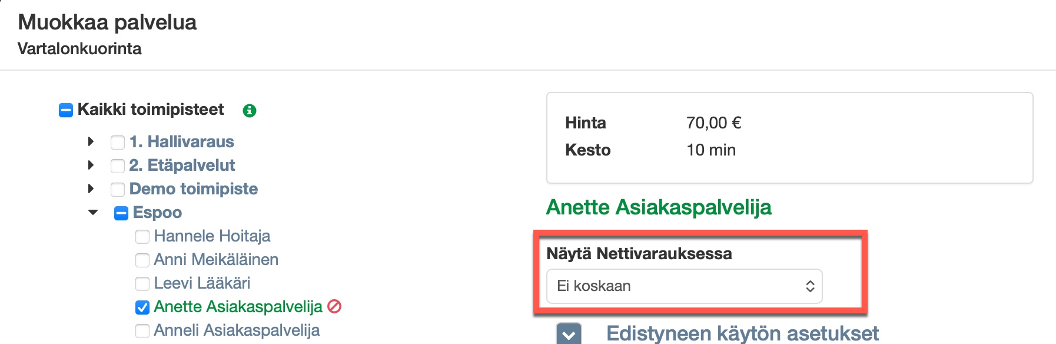Expand the Demo toimipiste tree node arrow
This screenshot has height=344, width=1056.
tap(91, 188)
